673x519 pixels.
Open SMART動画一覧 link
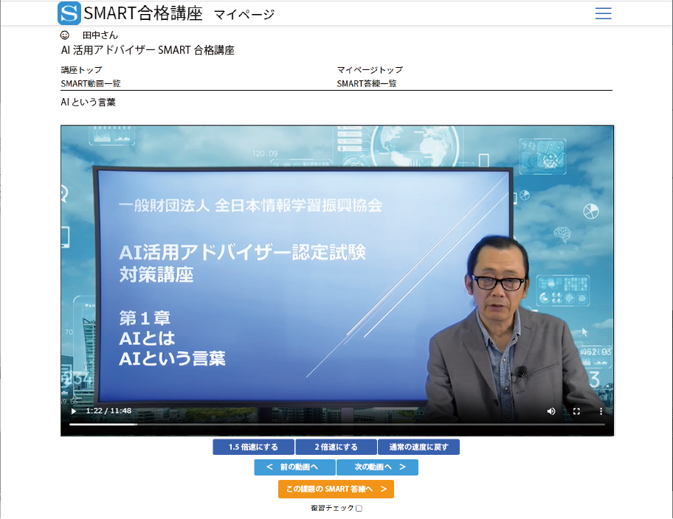(91, 83)
